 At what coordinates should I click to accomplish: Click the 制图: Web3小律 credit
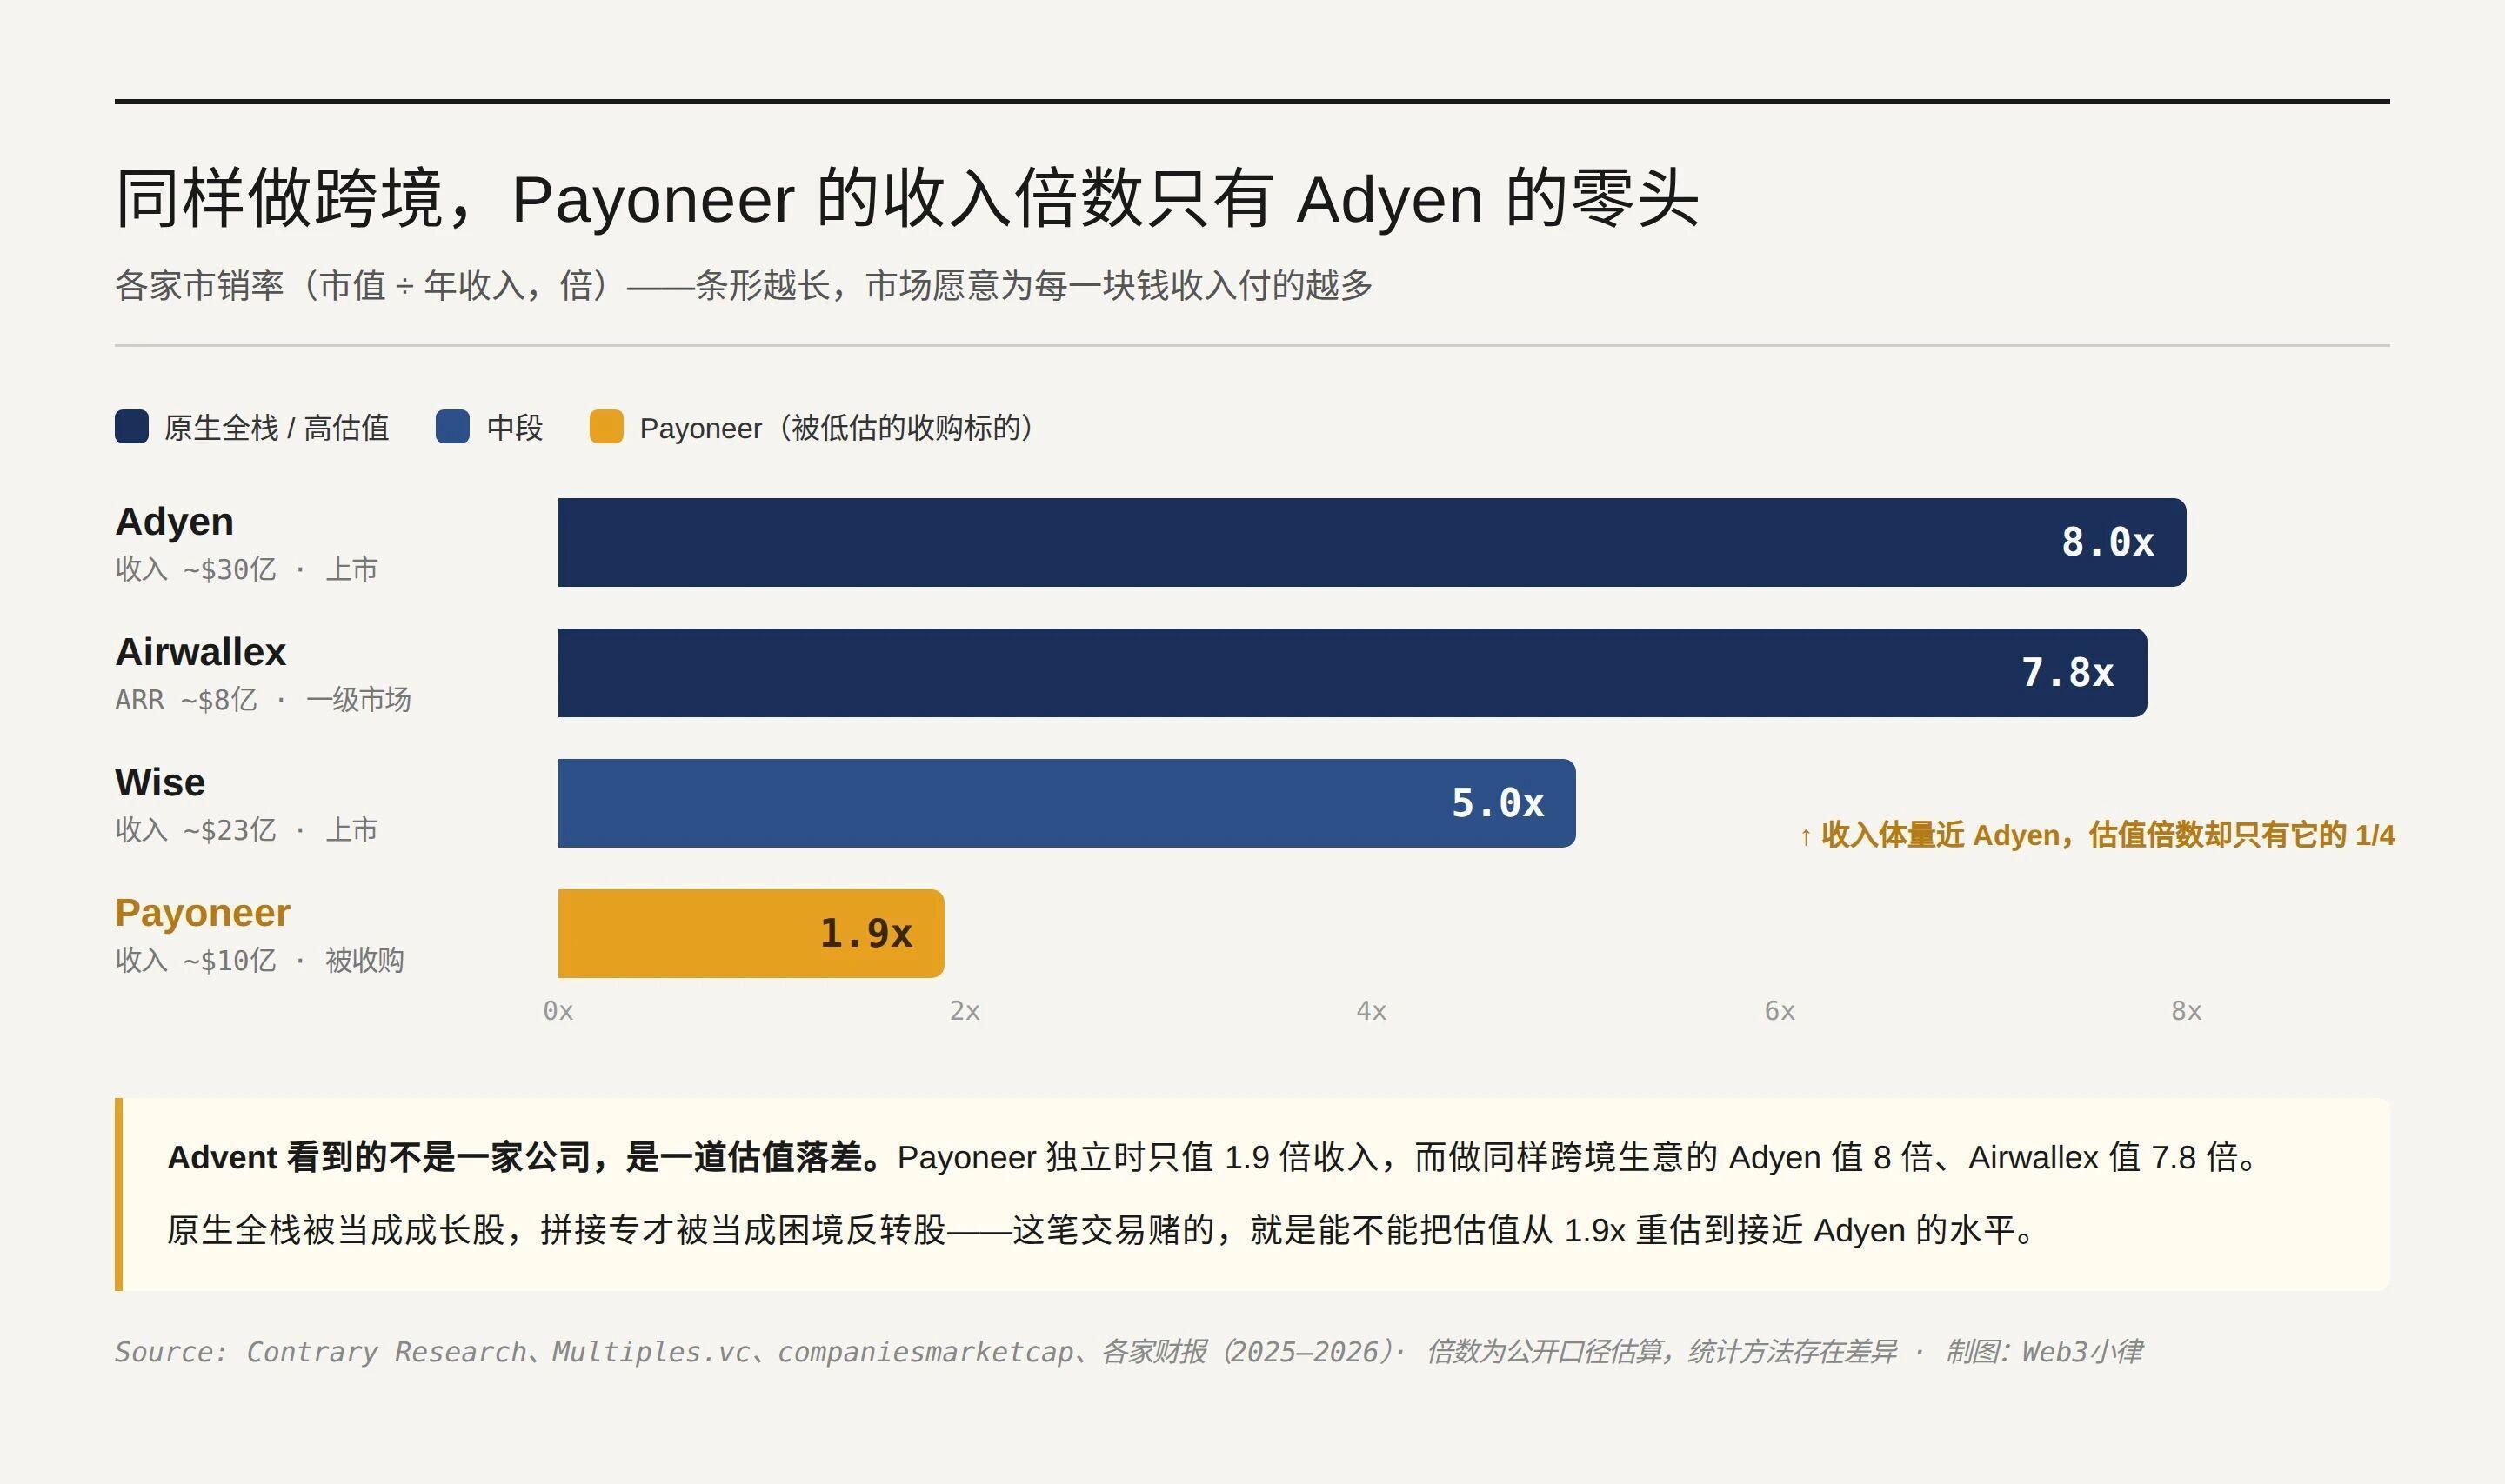2044,1352
